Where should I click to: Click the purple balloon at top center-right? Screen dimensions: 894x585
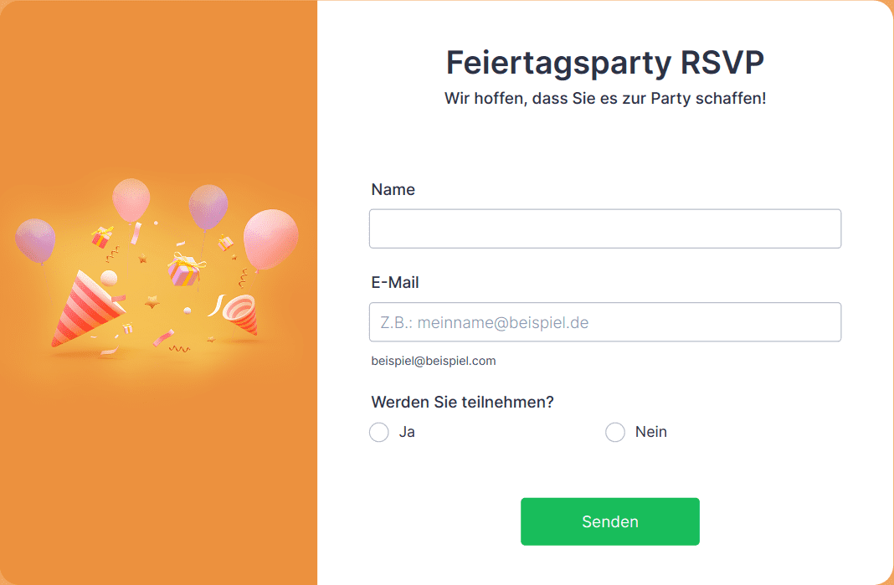point(208,207)
